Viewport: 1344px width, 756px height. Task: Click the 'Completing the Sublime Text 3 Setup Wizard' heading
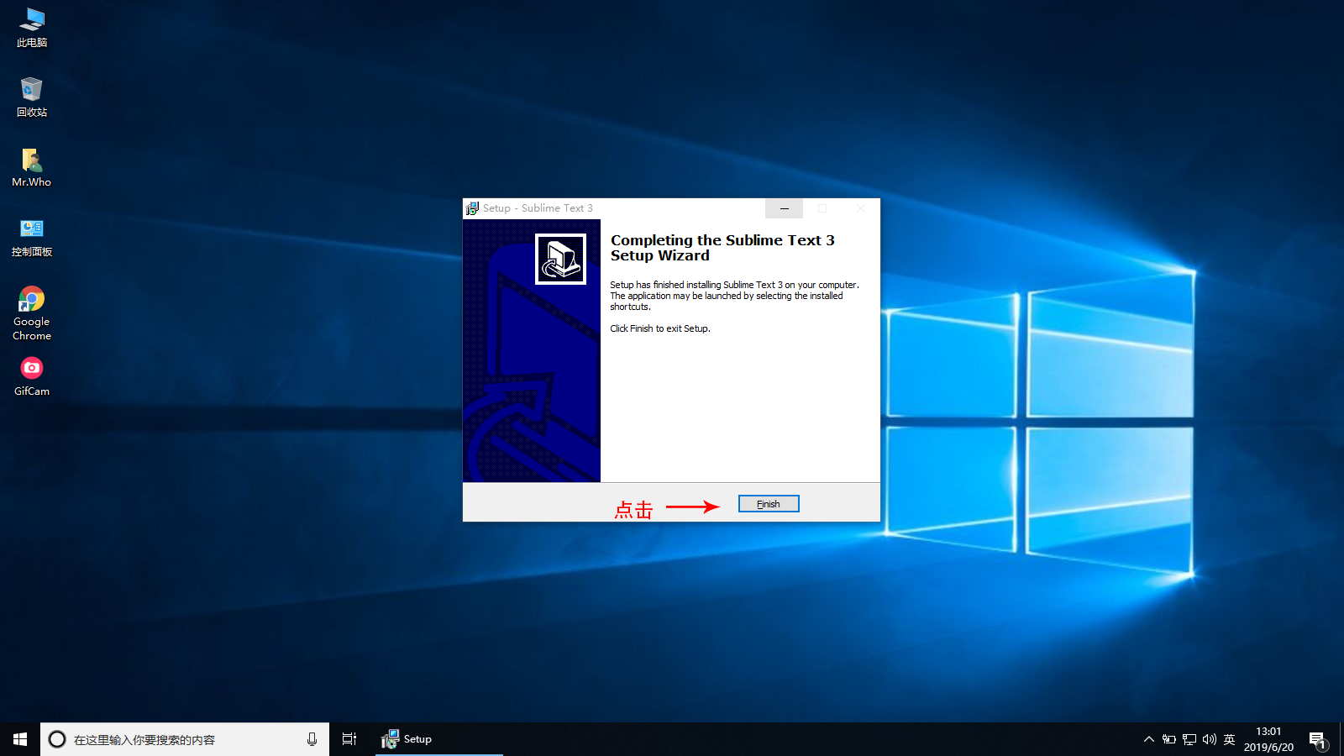click(722, 248)
